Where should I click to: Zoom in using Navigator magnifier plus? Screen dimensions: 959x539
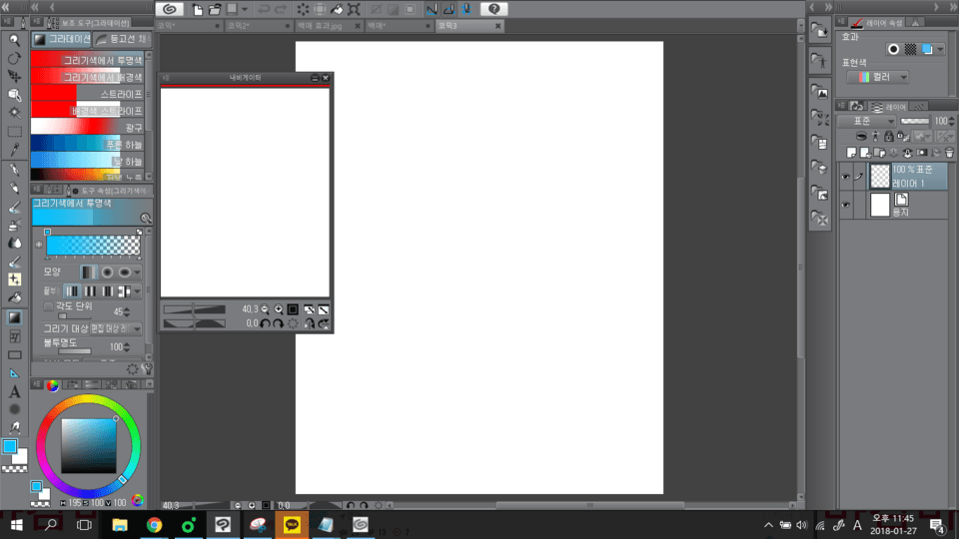pos(279,309)
